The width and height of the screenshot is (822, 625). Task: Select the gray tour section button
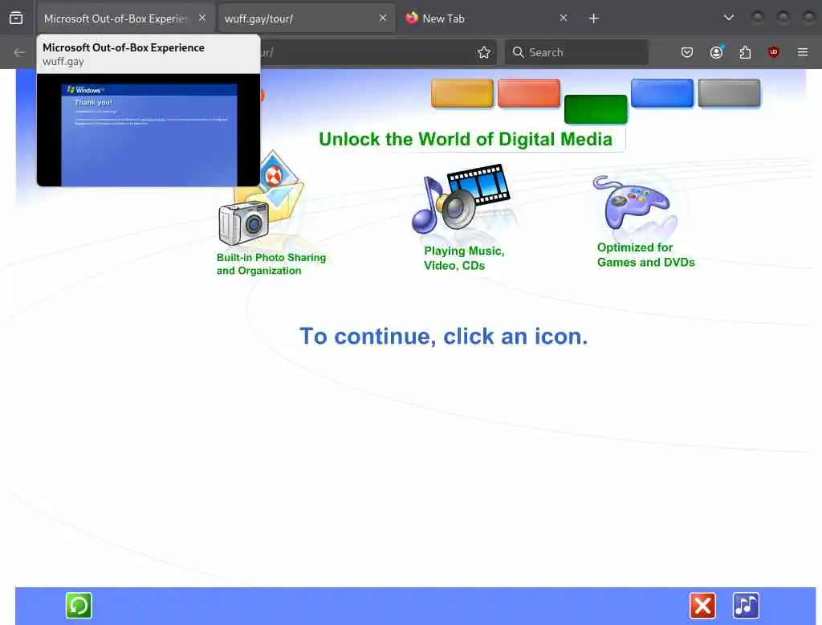tap(729, 93)
